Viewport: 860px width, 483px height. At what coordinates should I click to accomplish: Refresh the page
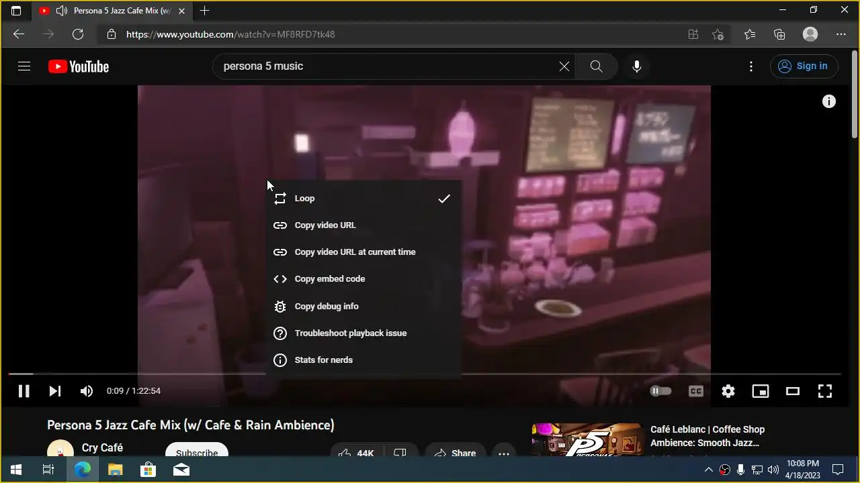tap(78, 34)
